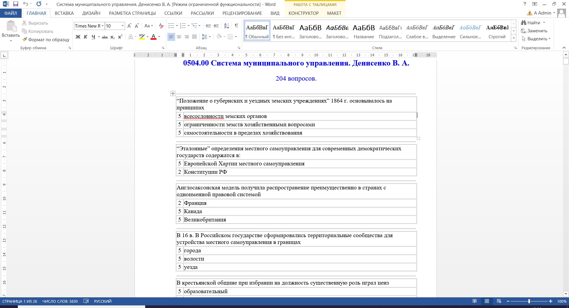The height and width of the screenshot is (308, 569).
Task: Apply bulleted list
Action: pyautogui.click(x=171, y=26)
